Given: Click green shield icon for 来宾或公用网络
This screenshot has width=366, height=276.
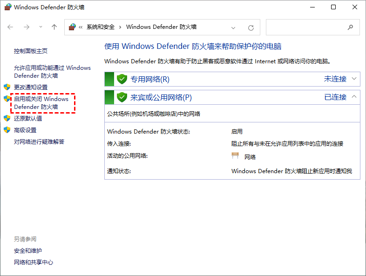Looking at the screenshot, I should coord(122,97).
